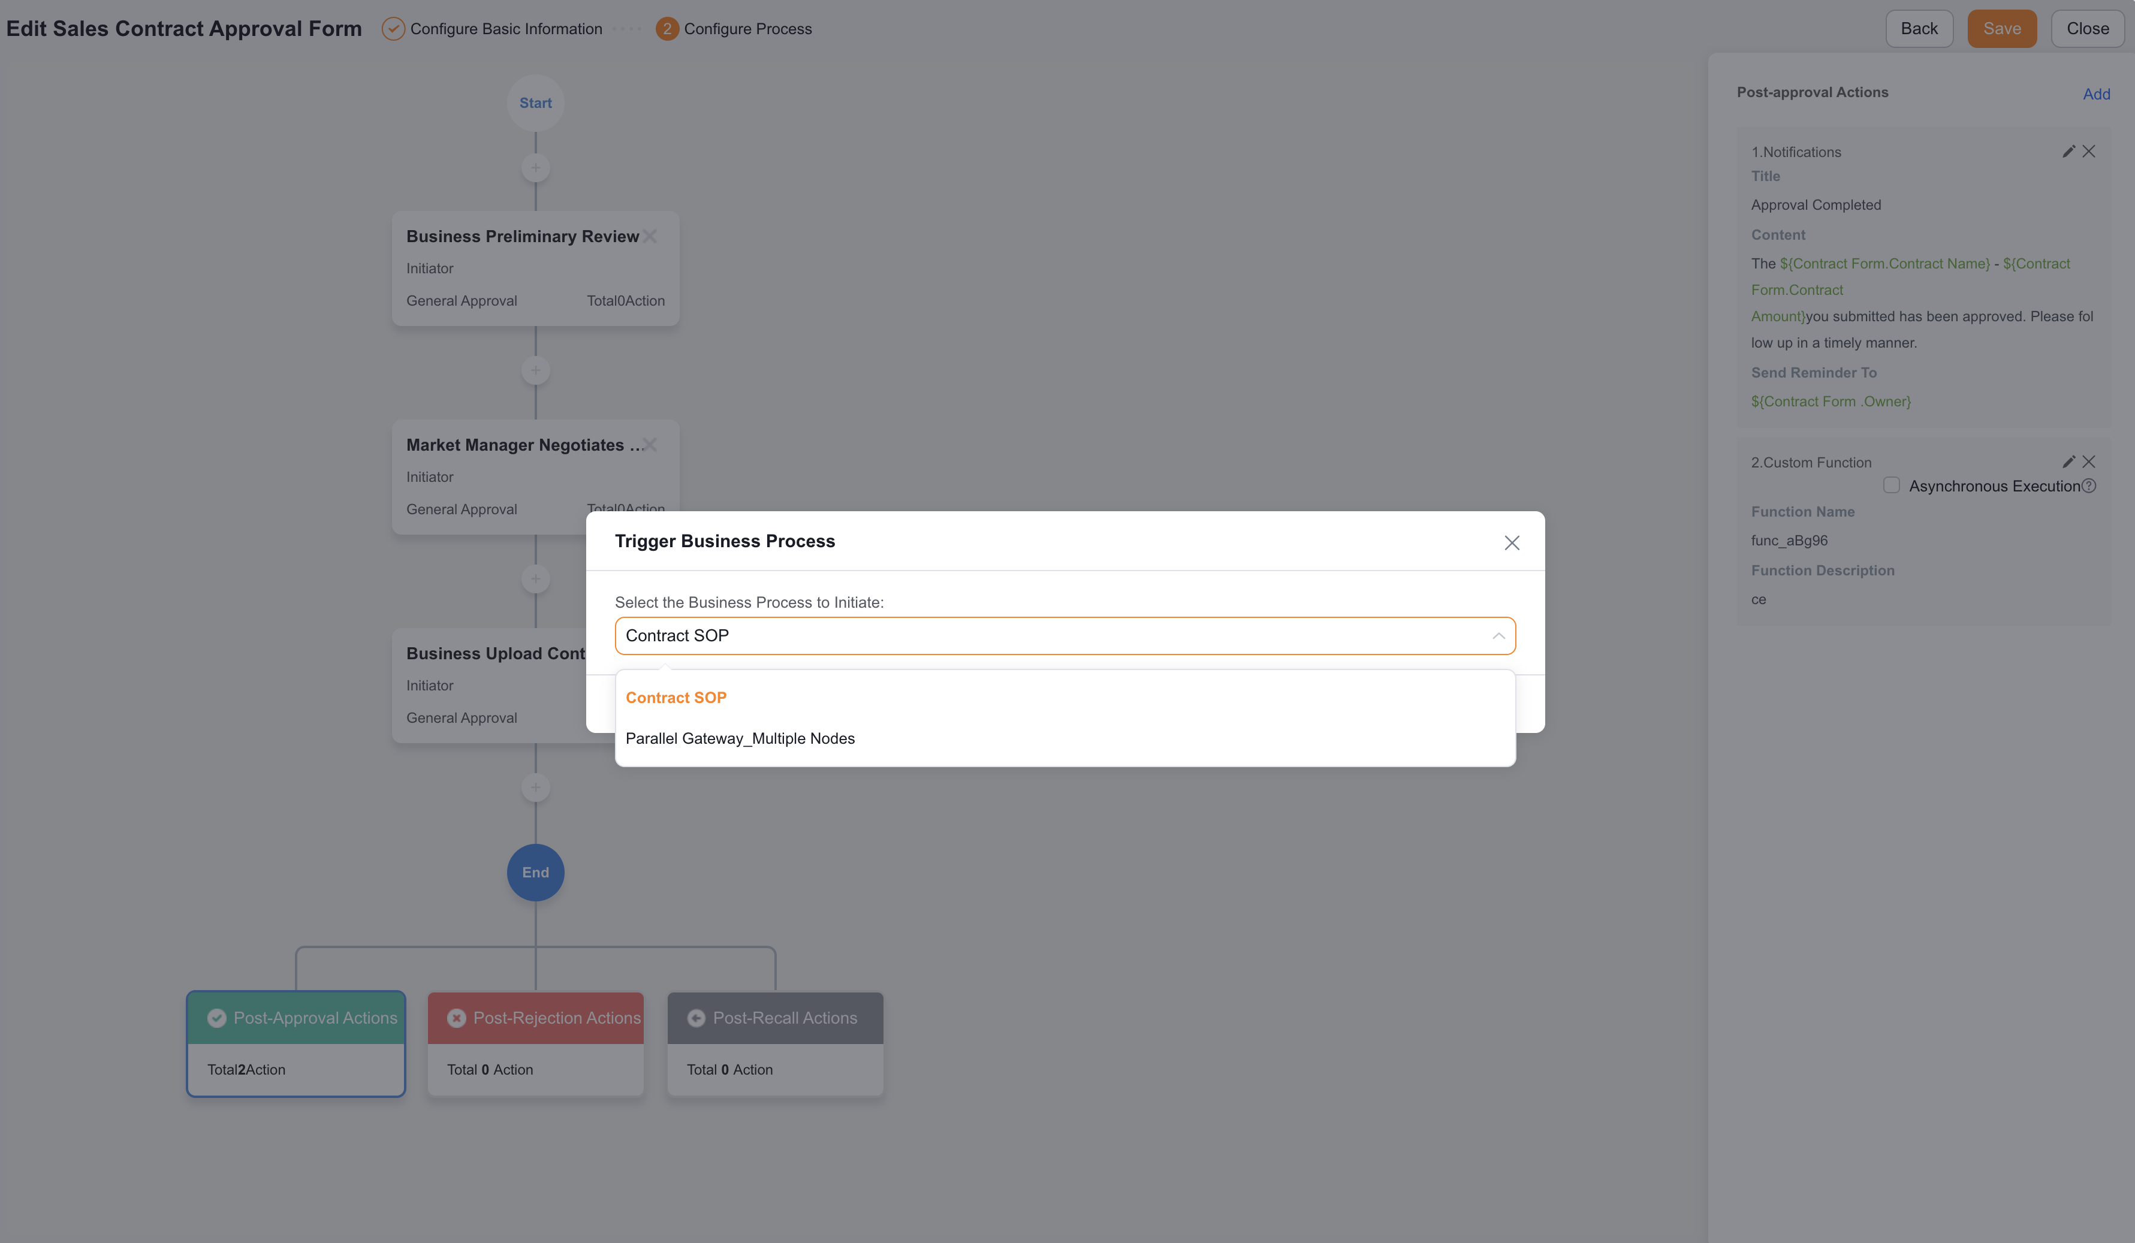2135x1243 pixels.
Task: Add node below Market Manager Negotiates
Action: [x=535, y=579]
